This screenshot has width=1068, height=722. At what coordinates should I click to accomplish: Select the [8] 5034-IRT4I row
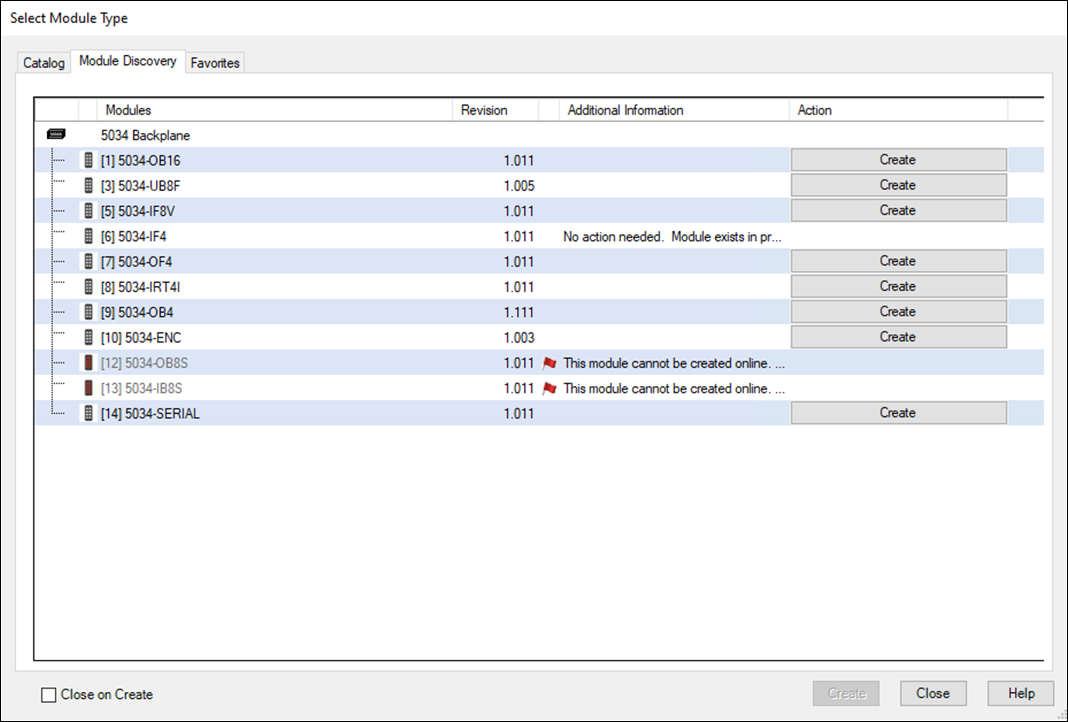tap(539, 287)
